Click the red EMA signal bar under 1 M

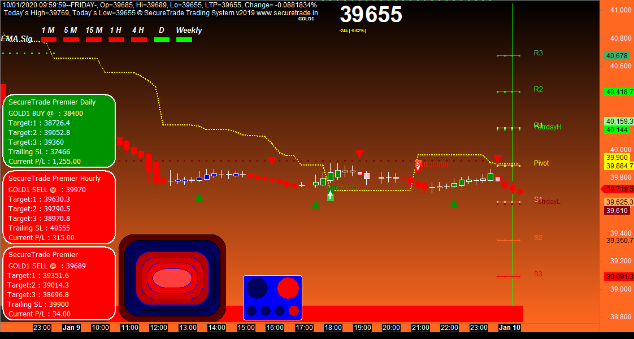point(49,39)
